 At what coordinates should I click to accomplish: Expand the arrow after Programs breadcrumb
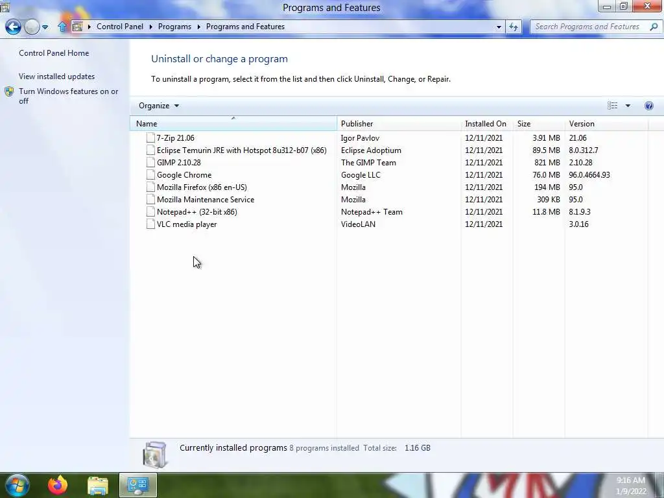198,27
